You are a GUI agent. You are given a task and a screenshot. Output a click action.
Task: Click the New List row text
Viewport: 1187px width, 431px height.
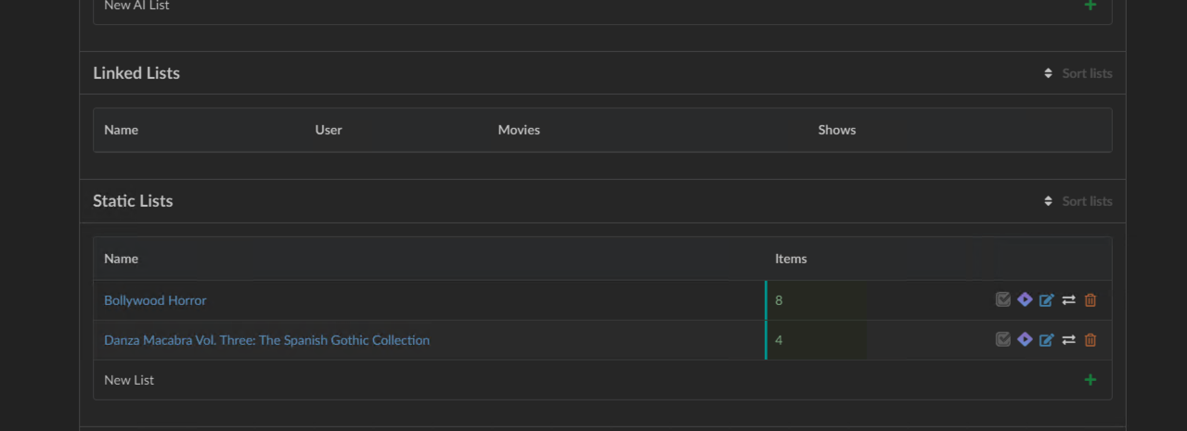pos(129,380)
